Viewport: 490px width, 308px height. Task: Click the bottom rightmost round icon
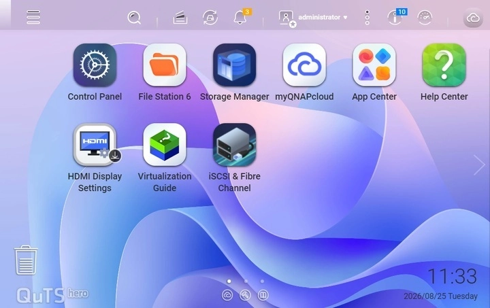(263, 295)
